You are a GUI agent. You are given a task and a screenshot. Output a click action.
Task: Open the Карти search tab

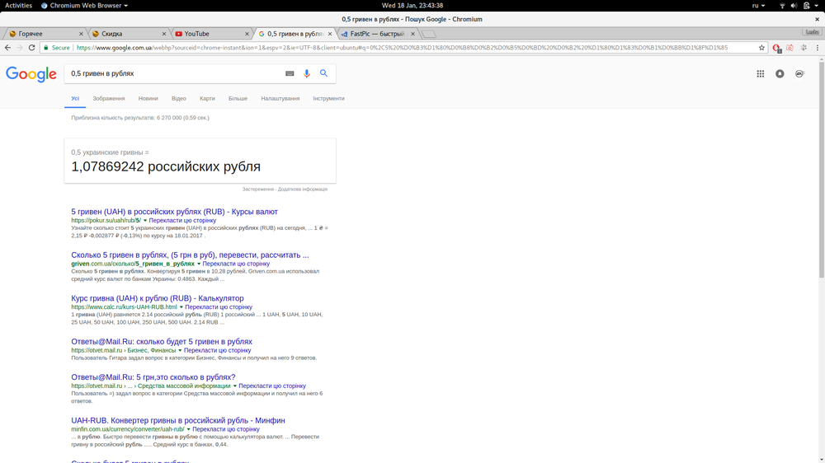[x=207, y=98]
